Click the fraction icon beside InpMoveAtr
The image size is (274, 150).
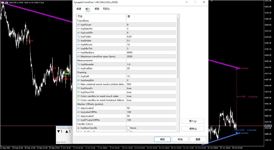click(x=78, y=64)
